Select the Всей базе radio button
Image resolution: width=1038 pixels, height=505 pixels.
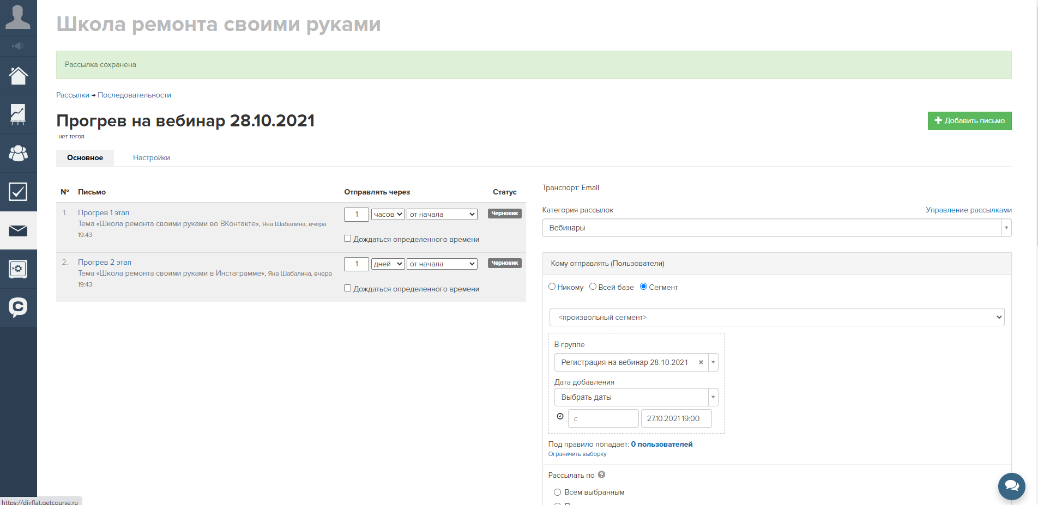tap(593, 287)
